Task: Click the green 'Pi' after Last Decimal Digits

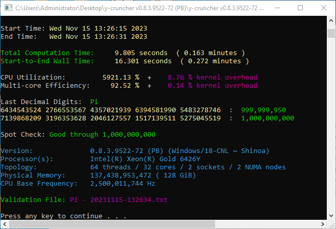Action: 94,102
